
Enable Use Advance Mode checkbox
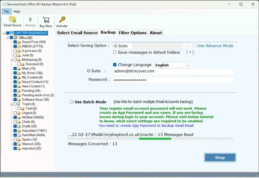tap(194, 46)
